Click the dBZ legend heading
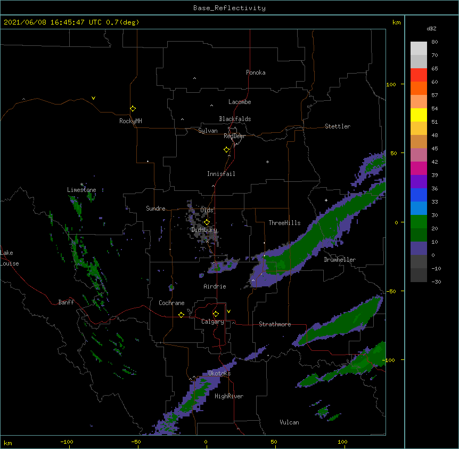 pyautogui.click(x=431, y=28)
